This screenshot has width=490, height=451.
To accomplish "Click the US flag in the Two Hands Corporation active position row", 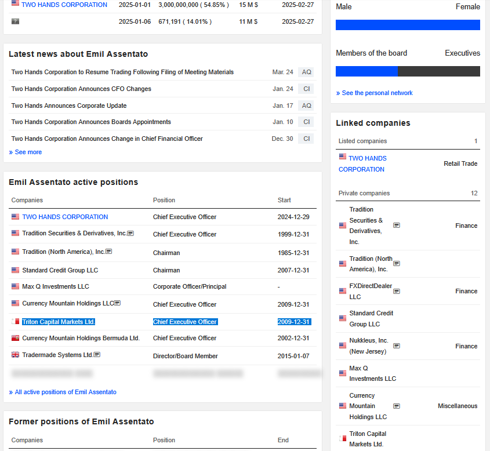I will pos(15,216).
